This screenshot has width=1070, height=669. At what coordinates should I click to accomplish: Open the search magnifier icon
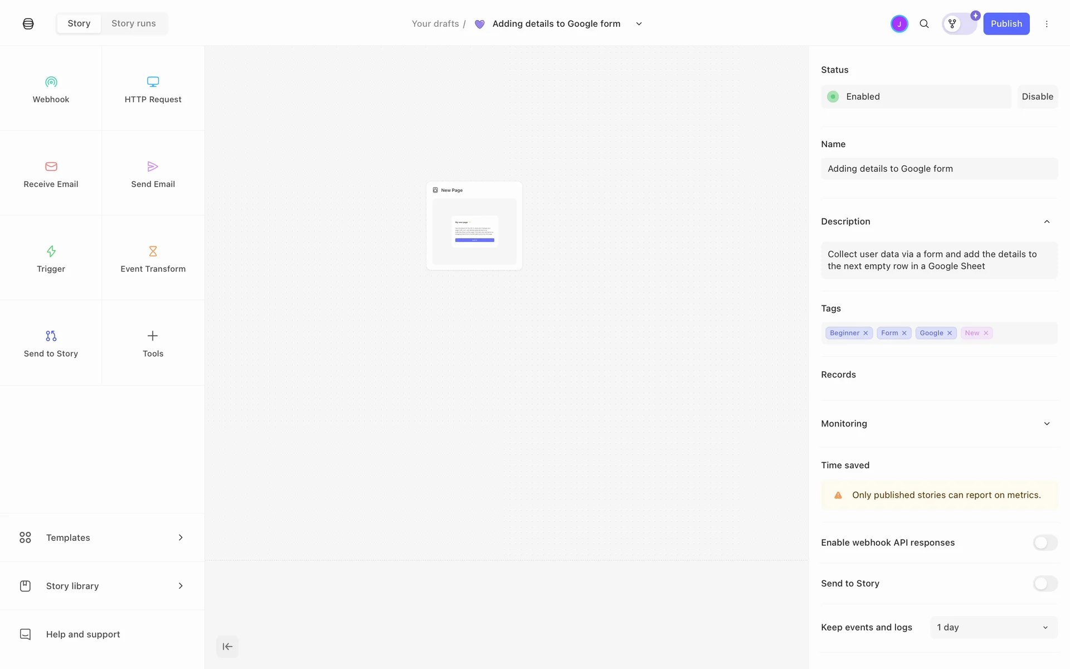click(x=924, y=24)
